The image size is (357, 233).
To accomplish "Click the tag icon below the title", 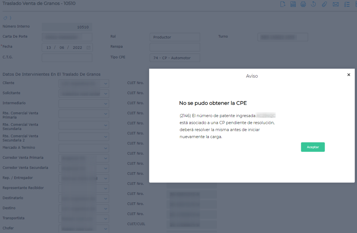I will click(5, 18).
